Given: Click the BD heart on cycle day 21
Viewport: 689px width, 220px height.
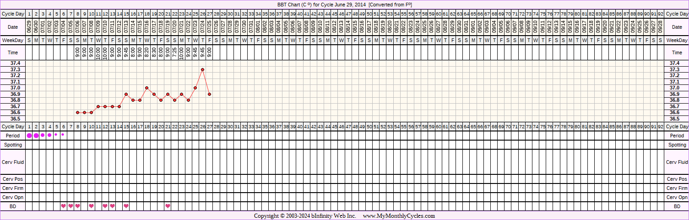Looking at the screenshot, I should 168,206.
